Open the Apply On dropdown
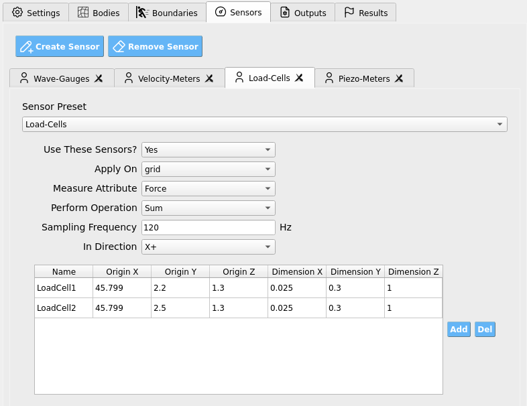This screenshot has width=527, height=406. click(x=209, y=170)
